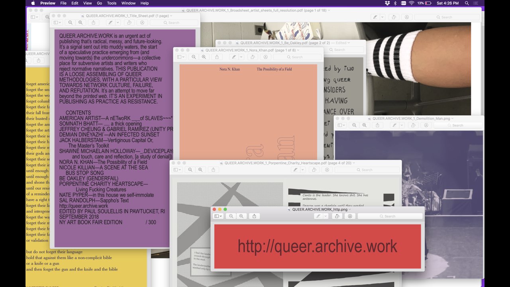
Task: Open the File menu
Action: pyautogui.click(x=63, y=3)
